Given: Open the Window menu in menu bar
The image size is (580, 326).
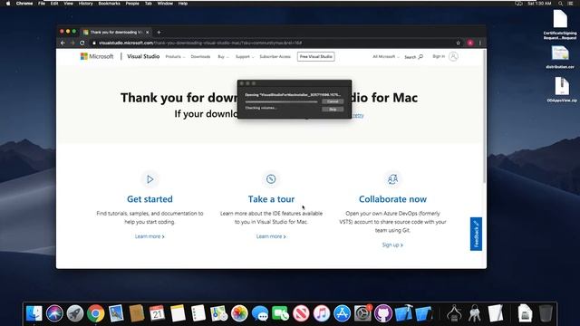Looking at the screenshot, I should tap(165, 4).
